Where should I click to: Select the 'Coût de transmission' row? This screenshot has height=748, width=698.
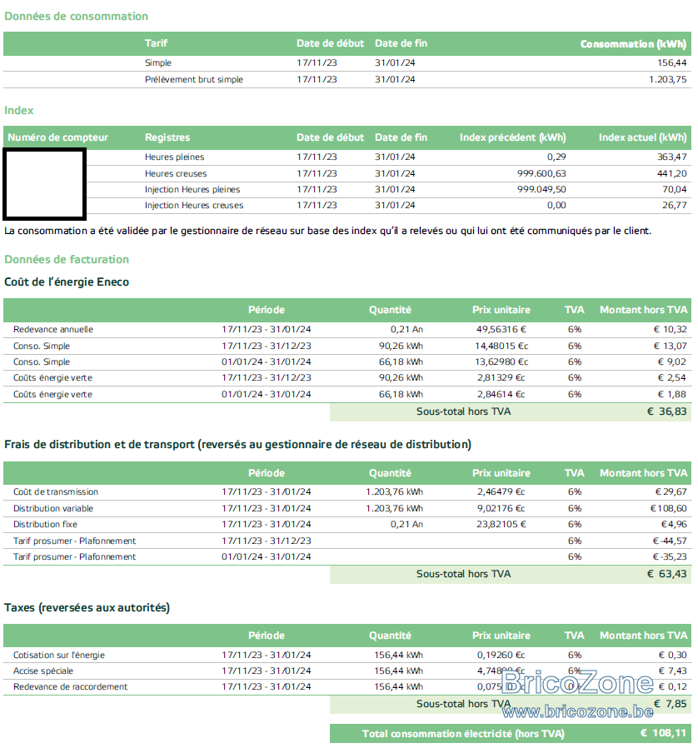pyautogui.click(x=347, y=491)
